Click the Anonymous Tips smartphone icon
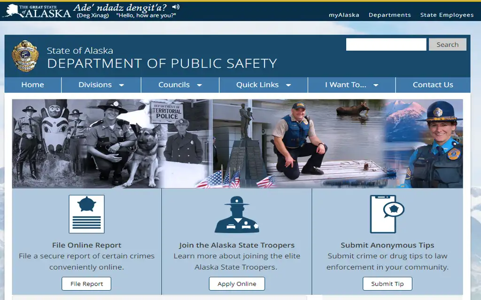The height and width of the screenshot is (300, 481). (x=387, y=214)
